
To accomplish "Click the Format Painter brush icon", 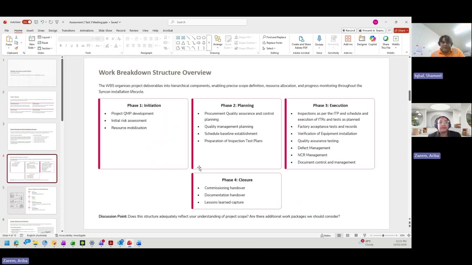I will pyautogui.click(x=16, y=48).
